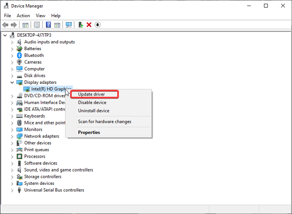This screenshot has width=292, height=214.
Task: Choose Update driver from context menu
Action: pos(91,94)
